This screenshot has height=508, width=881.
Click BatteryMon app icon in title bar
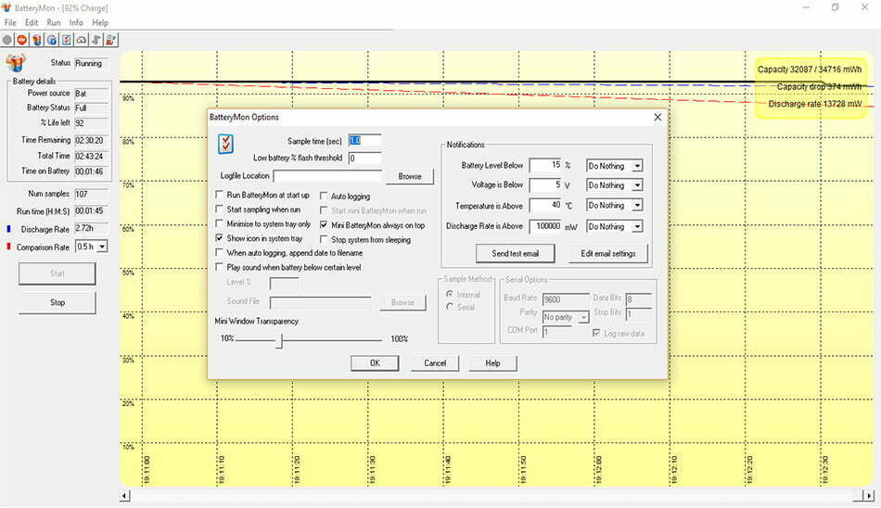6,7
